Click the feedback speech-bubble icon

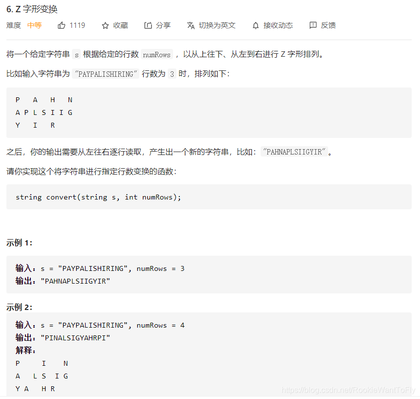tap(313, 25)
